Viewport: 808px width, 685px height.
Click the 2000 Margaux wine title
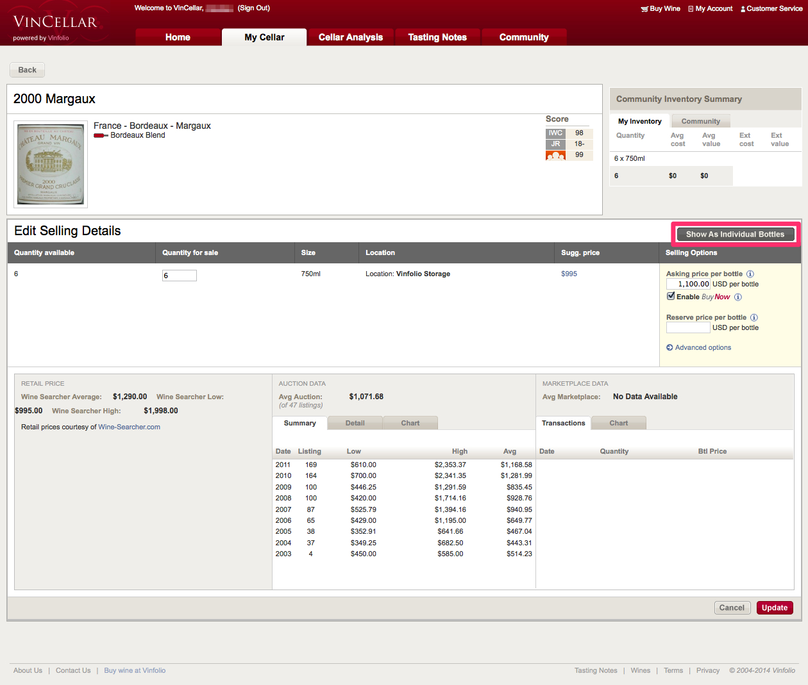55,99
